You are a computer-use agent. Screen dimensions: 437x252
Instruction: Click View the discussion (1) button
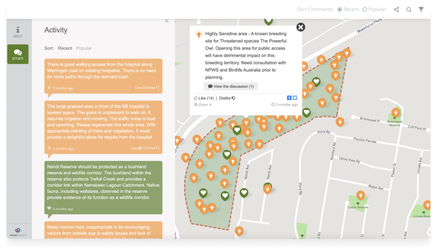231,86
